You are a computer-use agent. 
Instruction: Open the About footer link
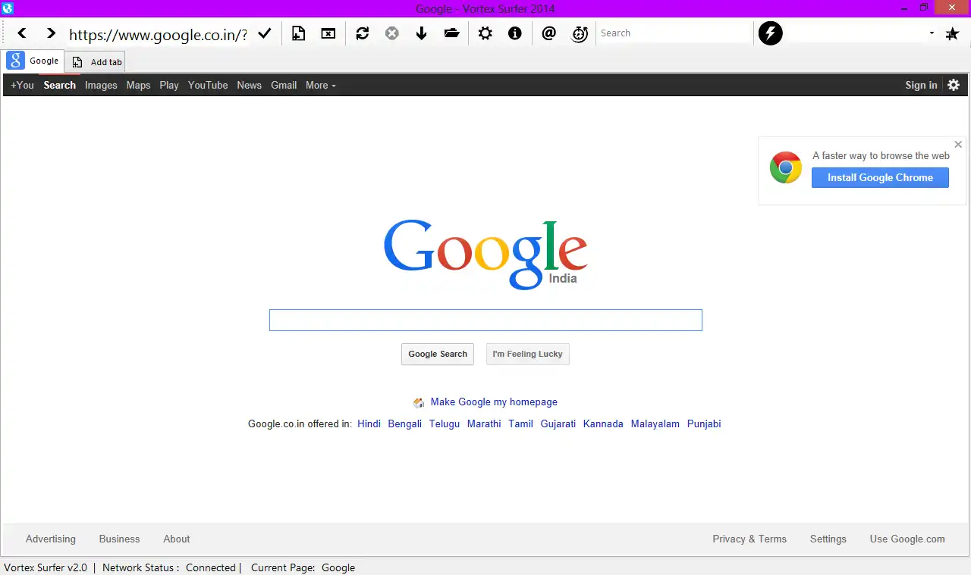click(x=177, y=539)
